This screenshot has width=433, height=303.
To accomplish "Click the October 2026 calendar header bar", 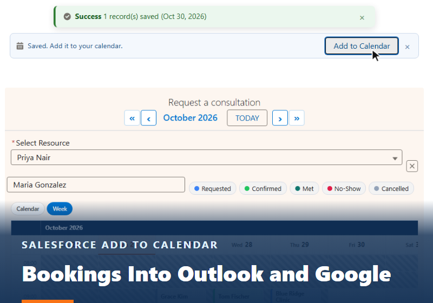I will 214,228.
